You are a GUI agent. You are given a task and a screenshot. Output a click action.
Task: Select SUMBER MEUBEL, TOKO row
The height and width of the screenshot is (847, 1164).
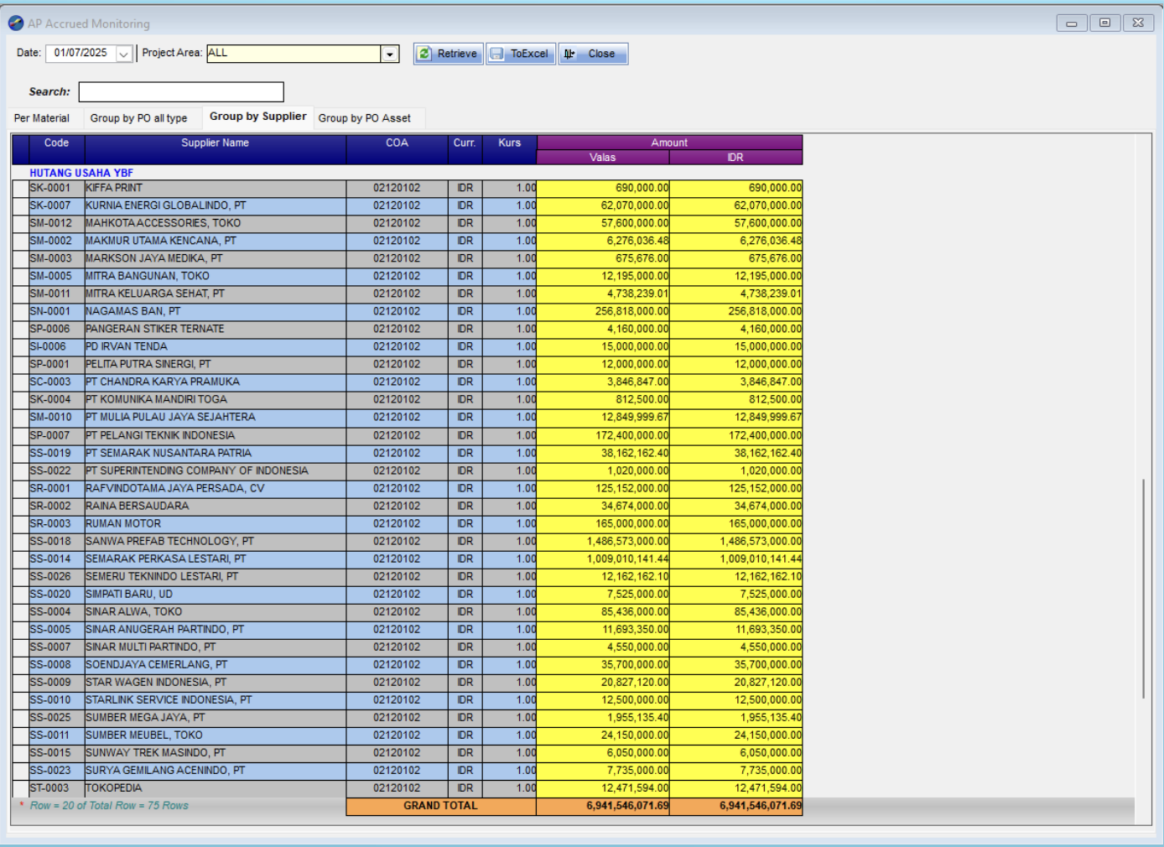(408, 735)
